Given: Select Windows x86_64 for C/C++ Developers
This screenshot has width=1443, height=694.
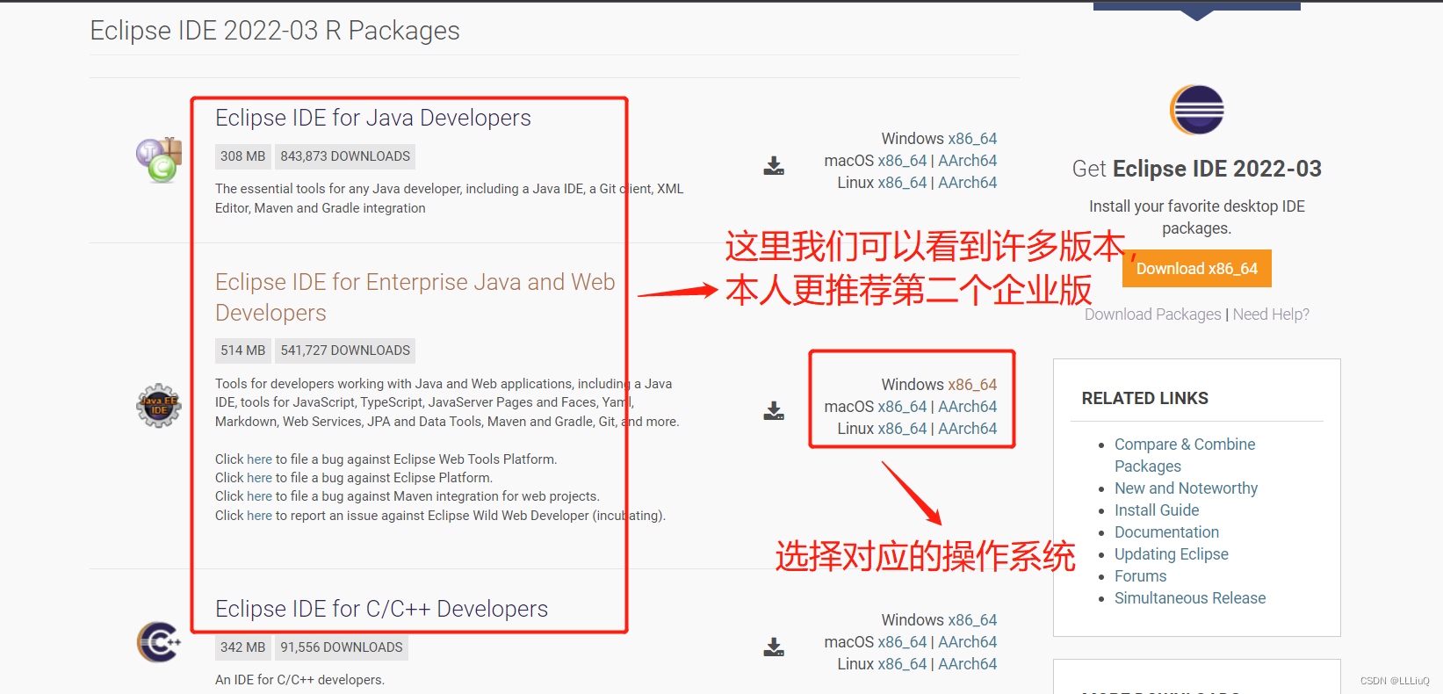Looking at the screenshot, I should coord(972,620).
